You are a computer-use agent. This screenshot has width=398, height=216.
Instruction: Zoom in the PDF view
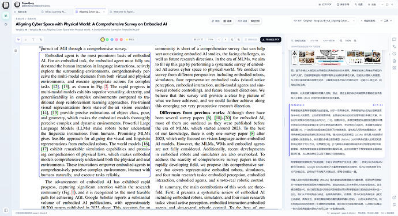239,40
